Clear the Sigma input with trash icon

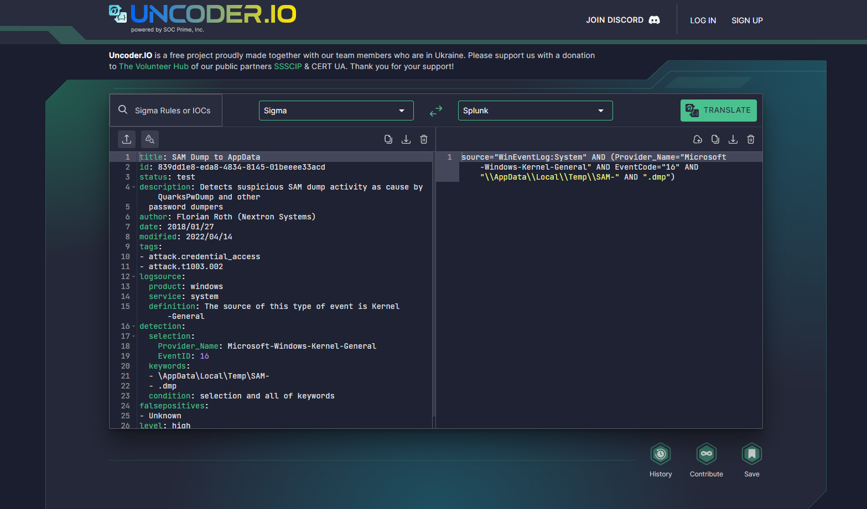pyautogui.click(x=424, y=139)
